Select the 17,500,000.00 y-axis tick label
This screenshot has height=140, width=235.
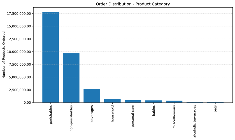coord(20,14)
